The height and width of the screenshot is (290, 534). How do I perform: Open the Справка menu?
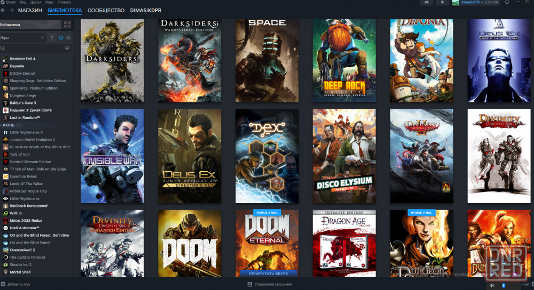(64, 2)
